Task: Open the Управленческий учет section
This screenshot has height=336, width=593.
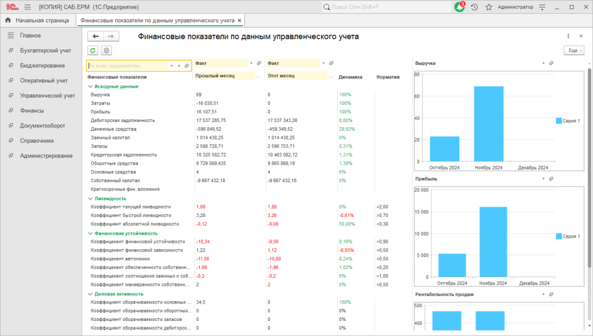Action: click(x=47, y=95)
